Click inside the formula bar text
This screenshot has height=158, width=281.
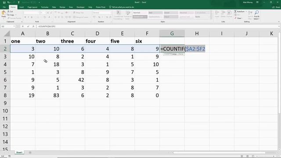[47, 26]
